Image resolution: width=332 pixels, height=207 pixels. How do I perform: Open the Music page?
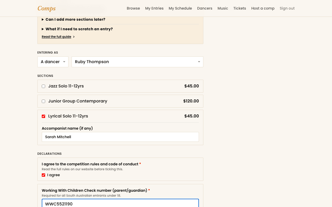tap(223, 8)
